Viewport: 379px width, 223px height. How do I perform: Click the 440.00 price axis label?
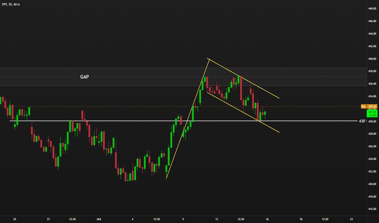point(372,58)
